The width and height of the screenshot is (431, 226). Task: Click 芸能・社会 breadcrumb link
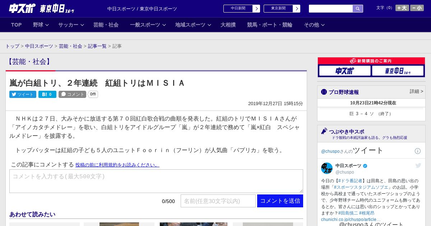[x=70, y=46]
